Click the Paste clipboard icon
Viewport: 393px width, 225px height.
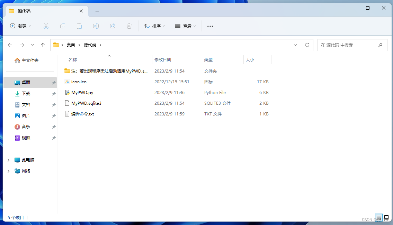[79, 26]
